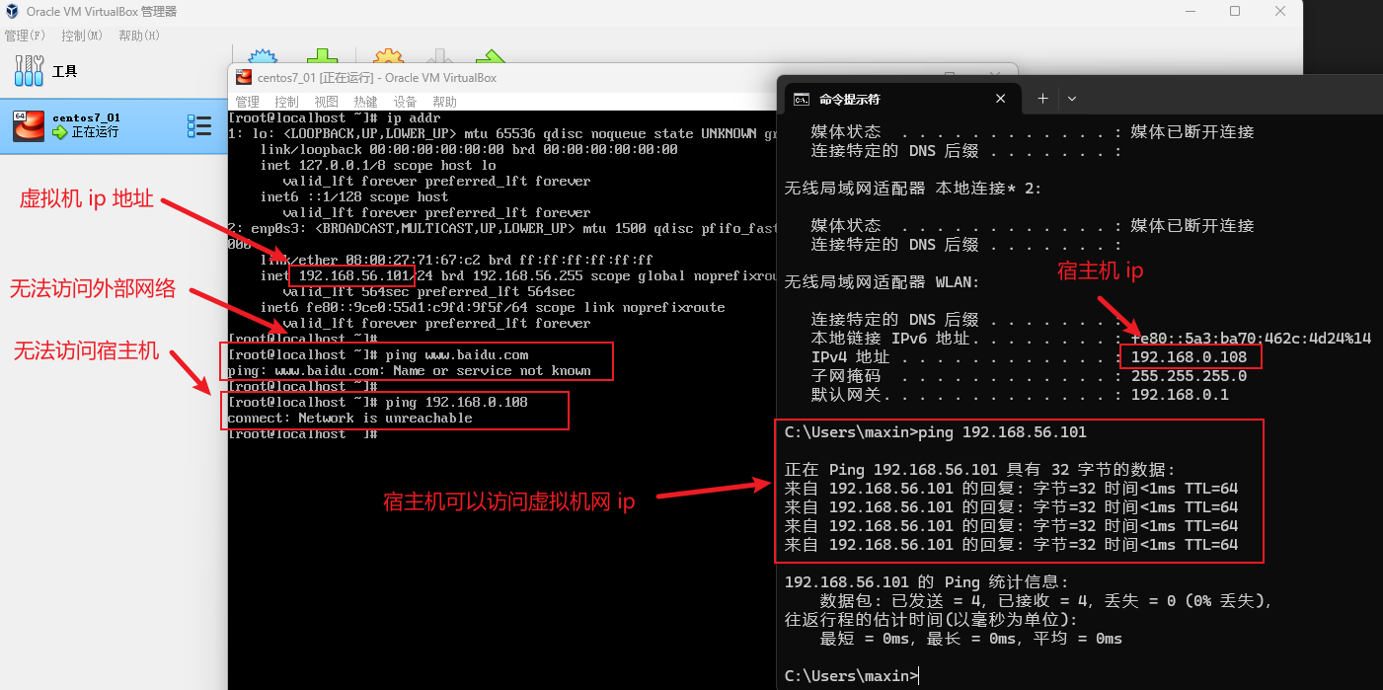Click the VirtualBox Manager title bar cube icon
This screenshot has width=1383, height=690.
pyautogui.click(x=13, y=11)
